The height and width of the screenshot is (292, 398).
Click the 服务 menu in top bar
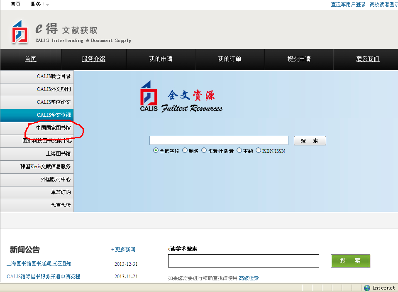(x=36, y=4)
